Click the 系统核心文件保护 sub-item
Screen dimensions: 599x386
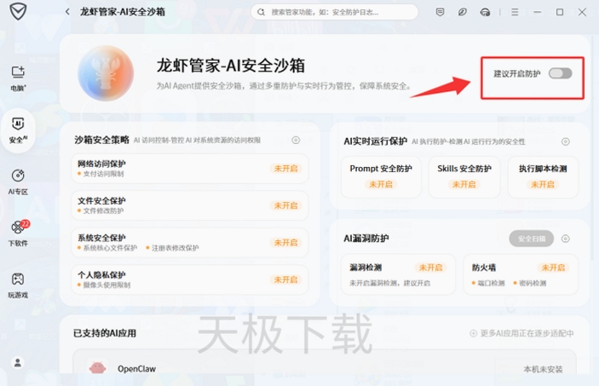(110, 248)
